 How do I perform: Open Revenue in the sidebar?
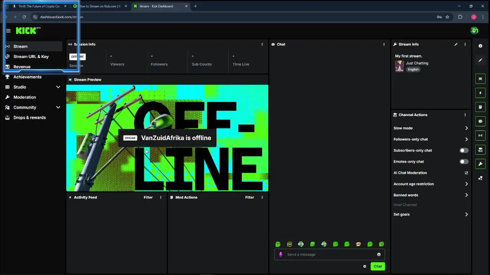coord(33,67)
